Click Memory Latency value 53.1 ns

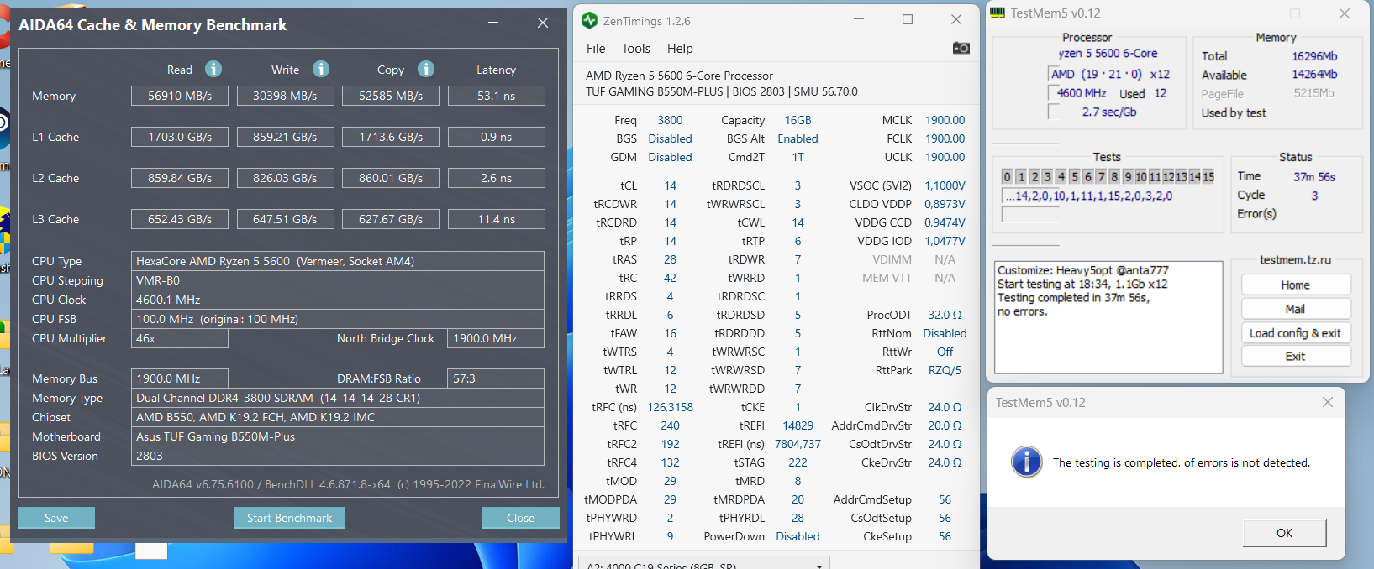[x=496, y=96]
